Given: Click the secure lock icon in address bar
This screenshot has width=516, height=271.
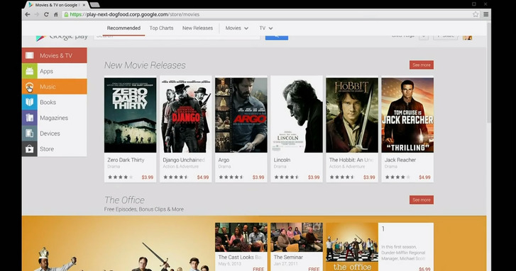Looking at the screenshot, I should point(66,14).
